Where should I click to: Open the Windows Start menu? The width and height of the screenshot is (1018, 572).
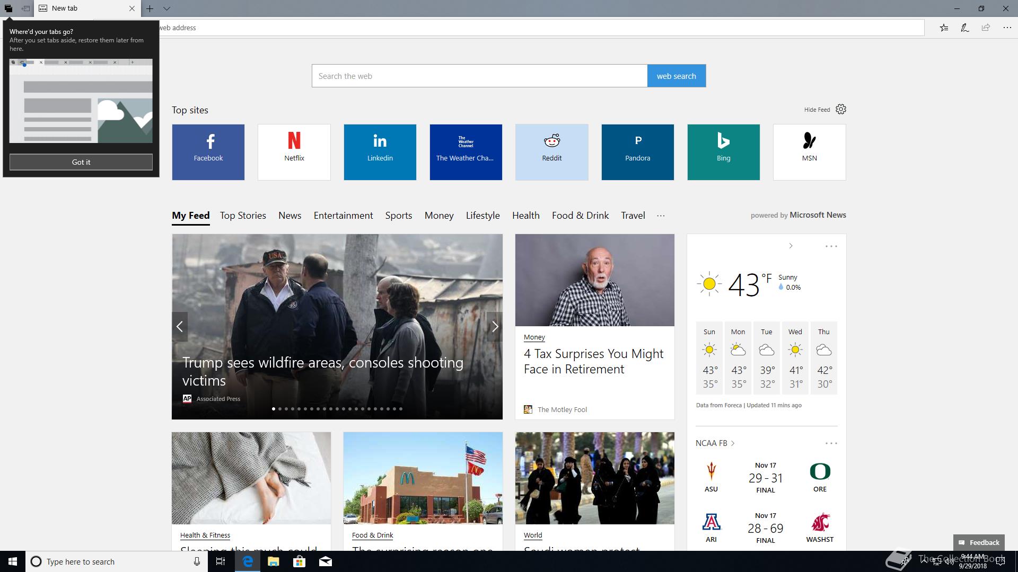tap(13, 561)
